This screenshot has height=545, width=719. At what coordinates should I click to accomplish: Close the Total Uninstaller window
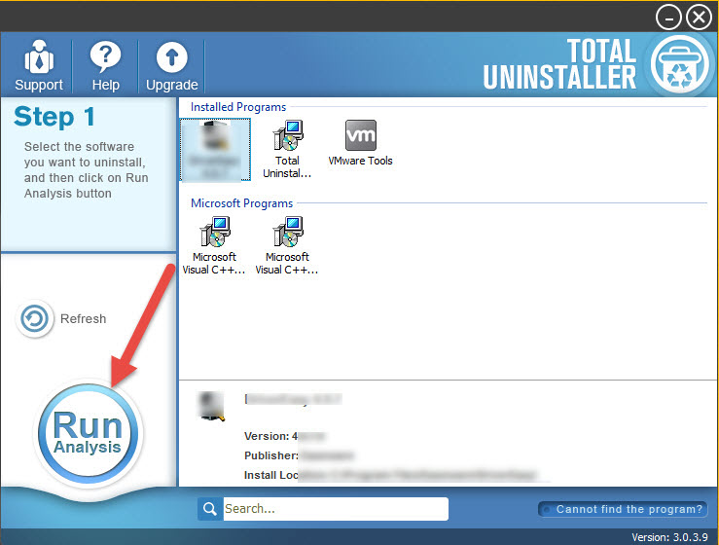pyautogui.click(x=699, y=17)
